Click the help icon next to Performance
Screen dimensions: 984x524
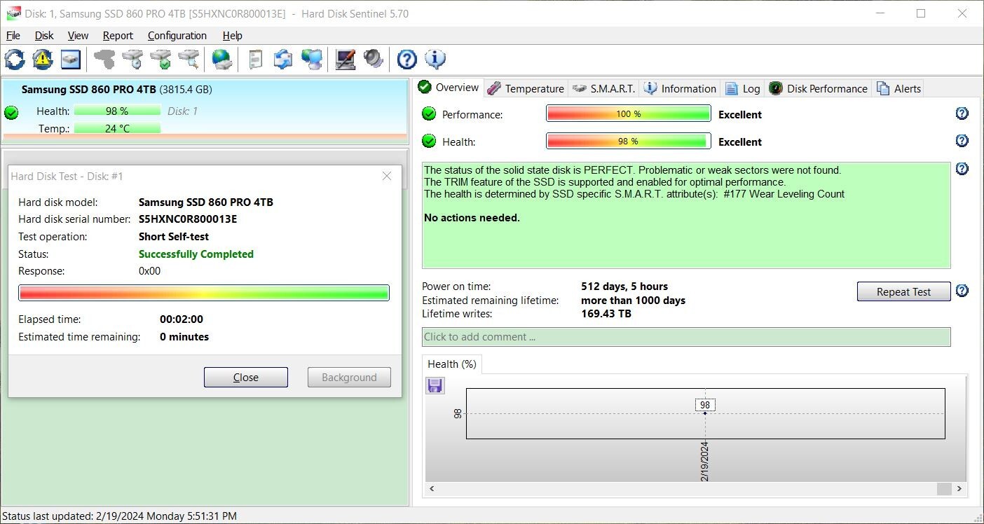click(x=962, y=113)
